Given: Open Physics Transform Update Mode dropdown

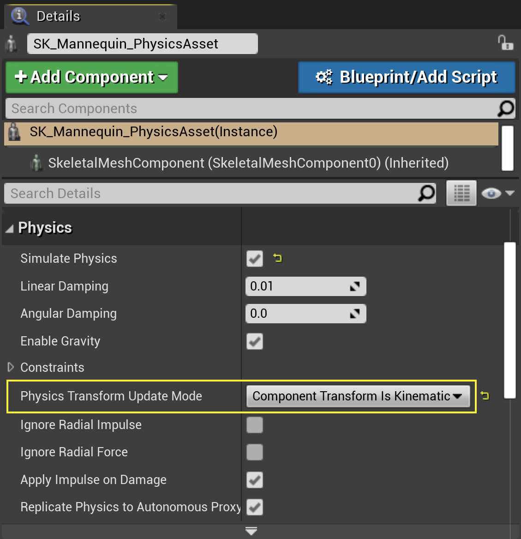Looking at the screenshot, I should click(358, 396).
